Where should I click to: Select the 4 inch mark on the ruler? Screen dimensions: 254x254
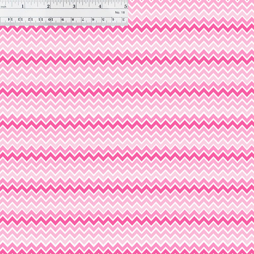point(100,6)
